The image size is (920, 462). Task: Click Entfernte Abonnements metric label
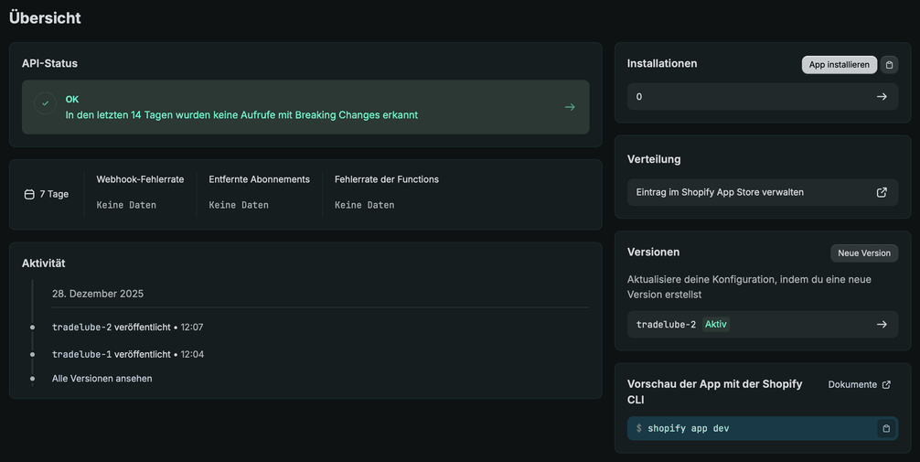(260, 179)
